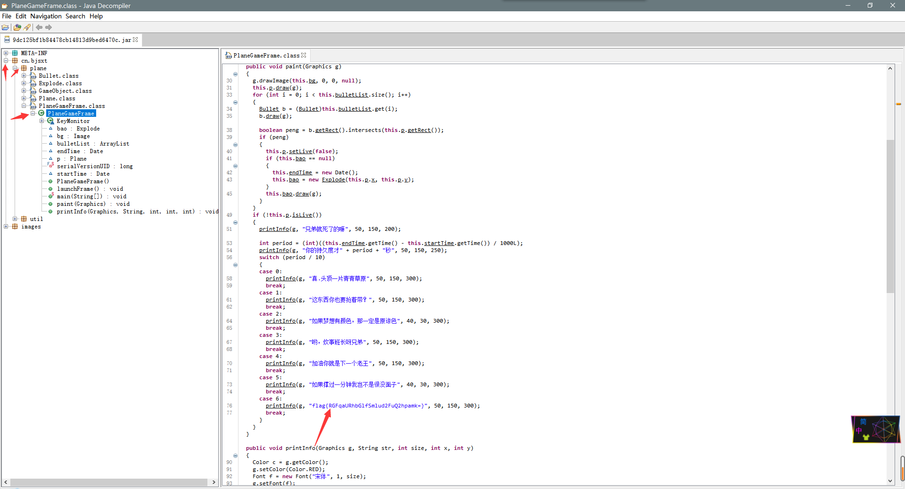
Task: Click the launchFrame() method green icon
Action: [50, 189]
